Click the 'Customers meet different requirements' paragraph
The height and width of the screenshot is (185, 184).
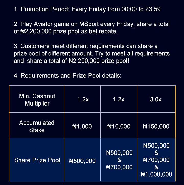click(91, 54)
